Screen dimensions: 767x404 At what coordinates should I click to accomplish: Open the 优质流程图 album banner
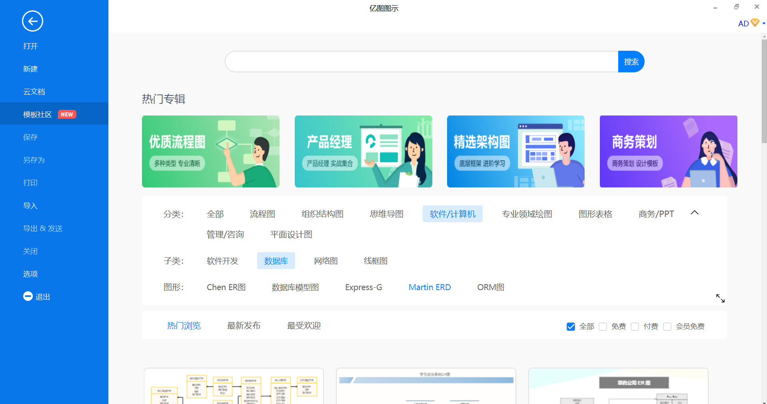(x=211, y=151)
